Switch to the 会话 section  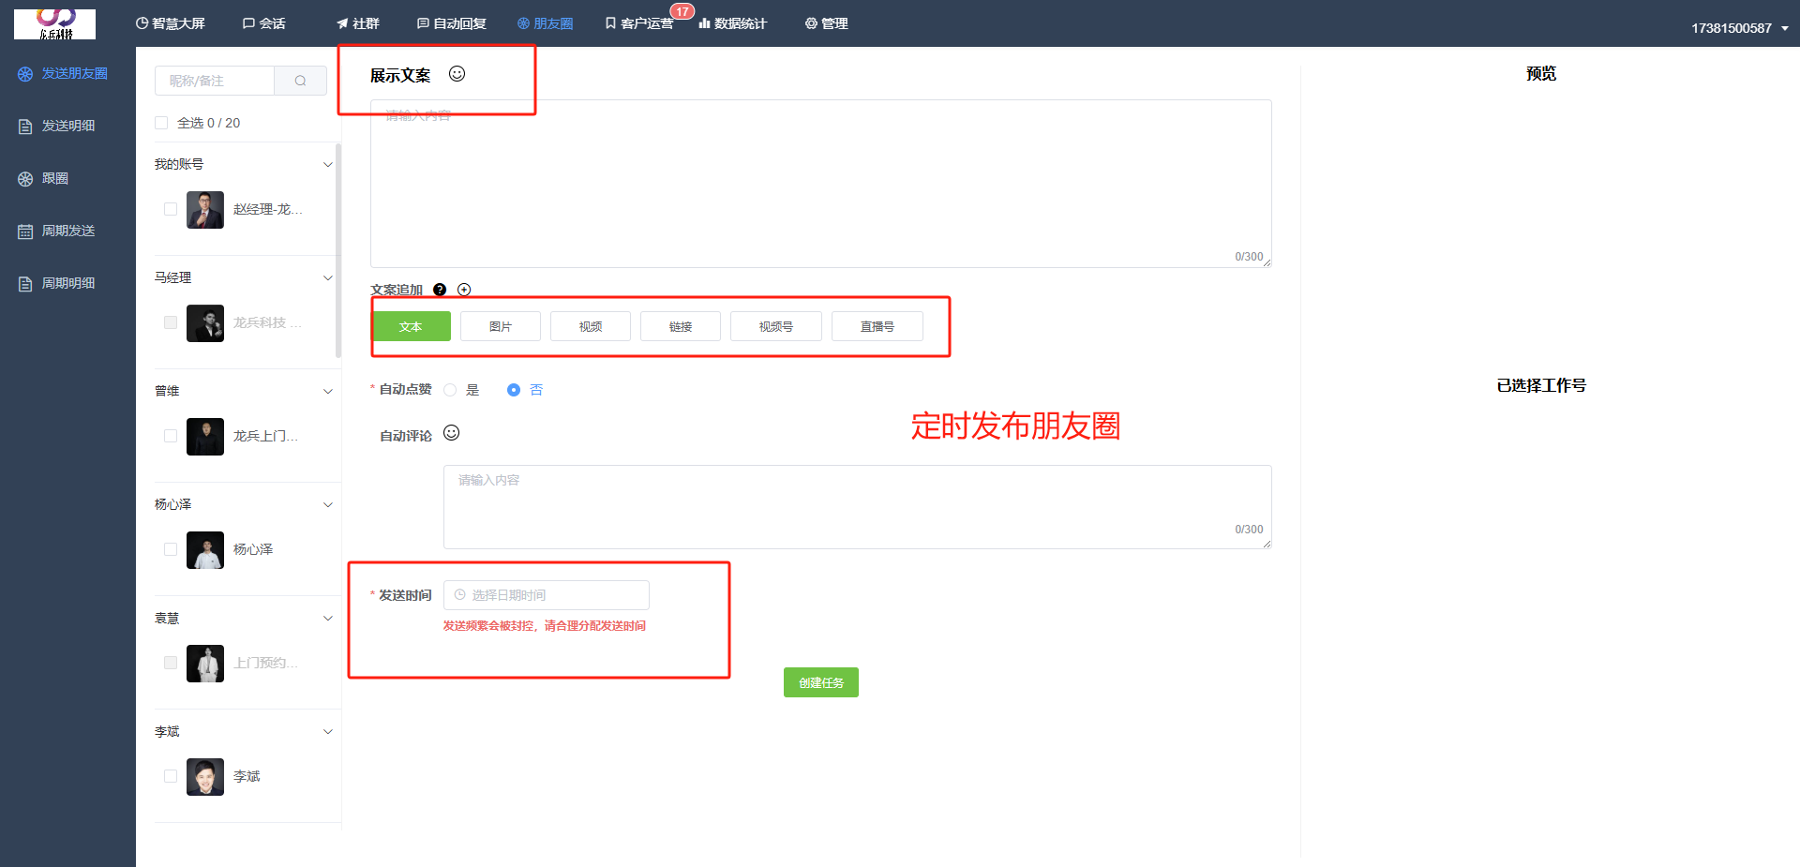coord(263,23)
